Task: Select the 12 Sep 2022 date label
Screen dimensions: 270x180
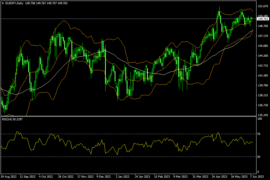Action: (x=28, y=177)
